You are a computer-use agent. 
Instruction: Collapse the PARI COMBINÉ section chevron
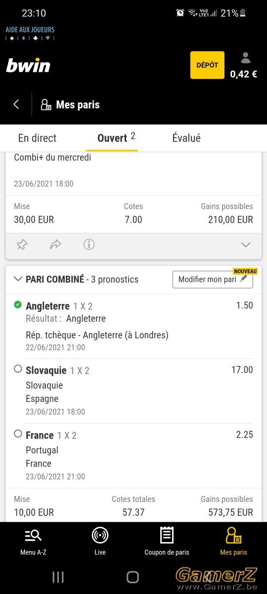[x=18, y=279]
